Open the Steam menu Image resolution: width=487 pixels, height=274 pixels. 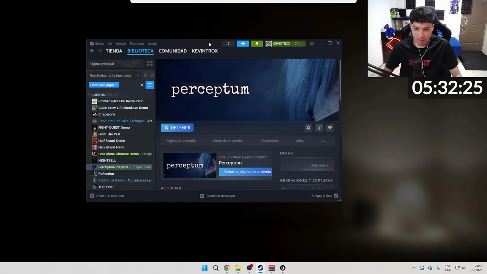99,43
